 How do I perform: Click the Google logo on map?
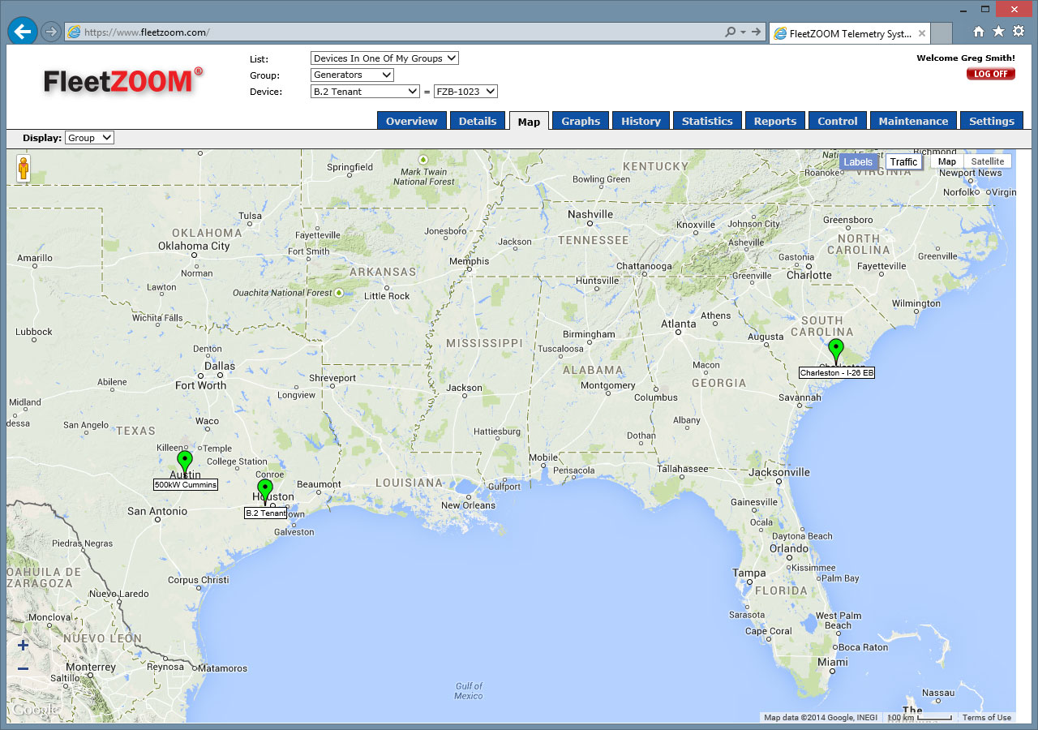click(34, 710)
